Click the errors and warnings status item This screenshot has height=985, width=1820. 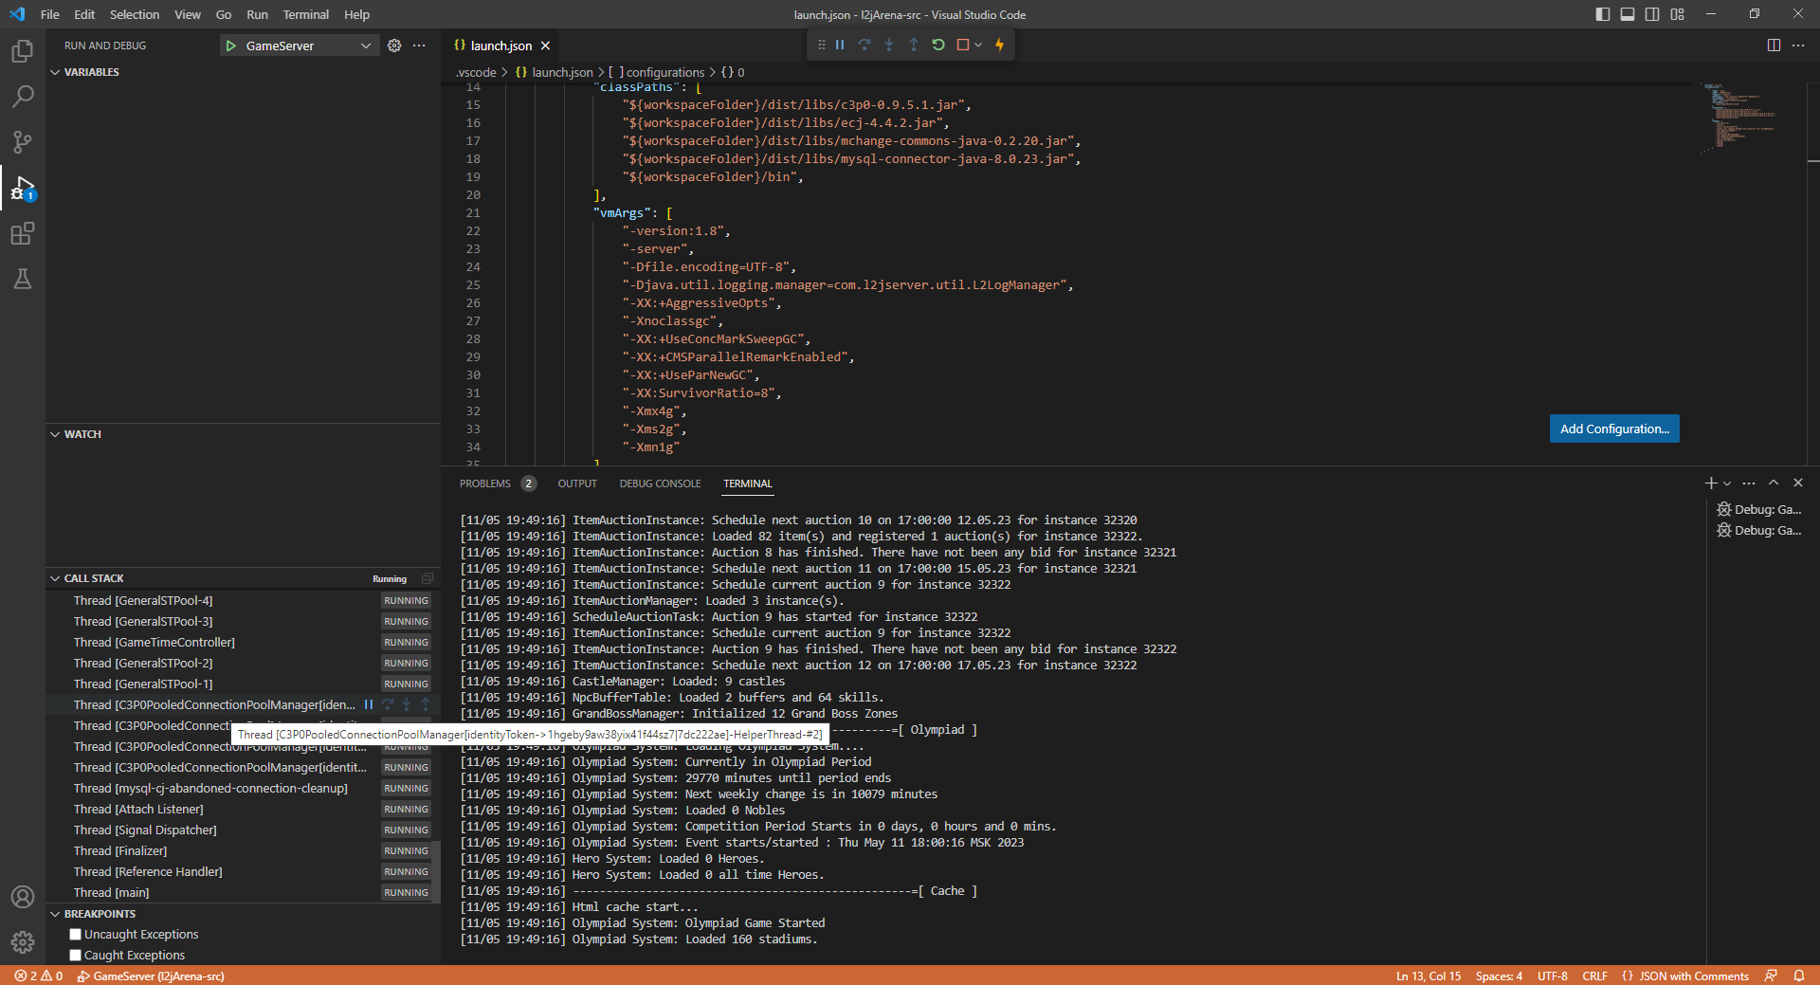[x=39, y=976]
